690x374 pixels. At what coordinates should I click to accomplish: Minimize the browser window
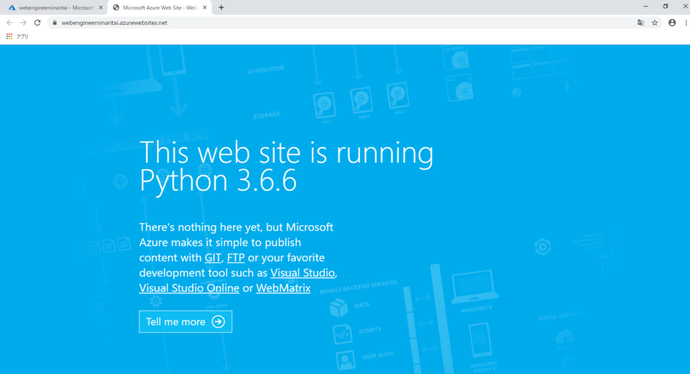tap(646, 7)
